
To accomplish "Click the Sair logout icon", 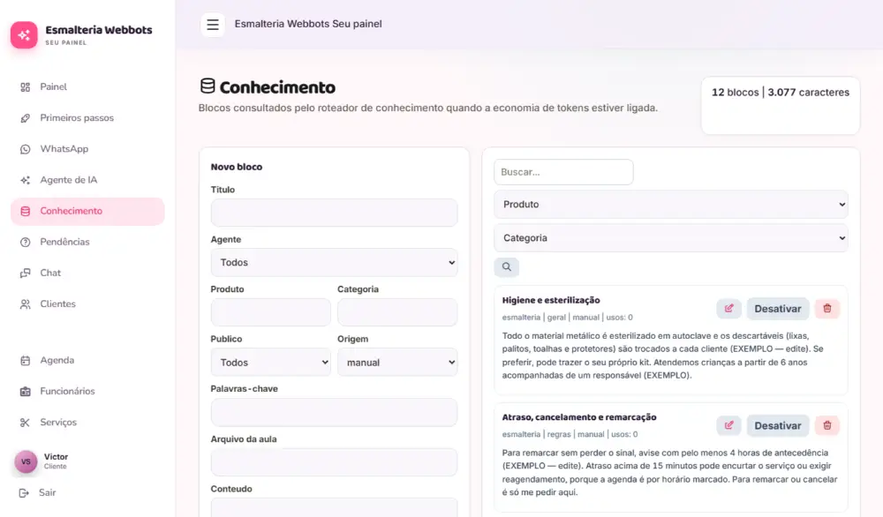I will 24,493.
